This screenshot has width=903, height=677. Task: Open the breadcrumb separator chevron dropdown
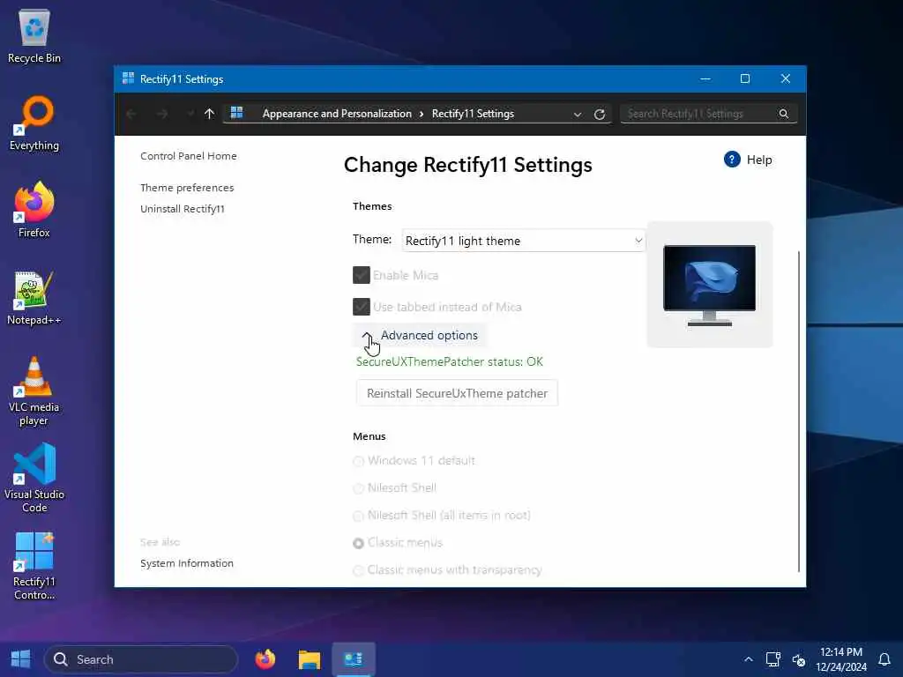(422, 114)
